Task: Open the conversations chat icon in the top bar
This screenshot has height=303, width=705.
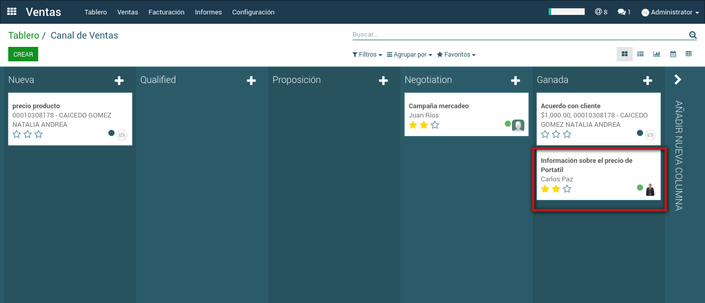Action: pos(623,12)
